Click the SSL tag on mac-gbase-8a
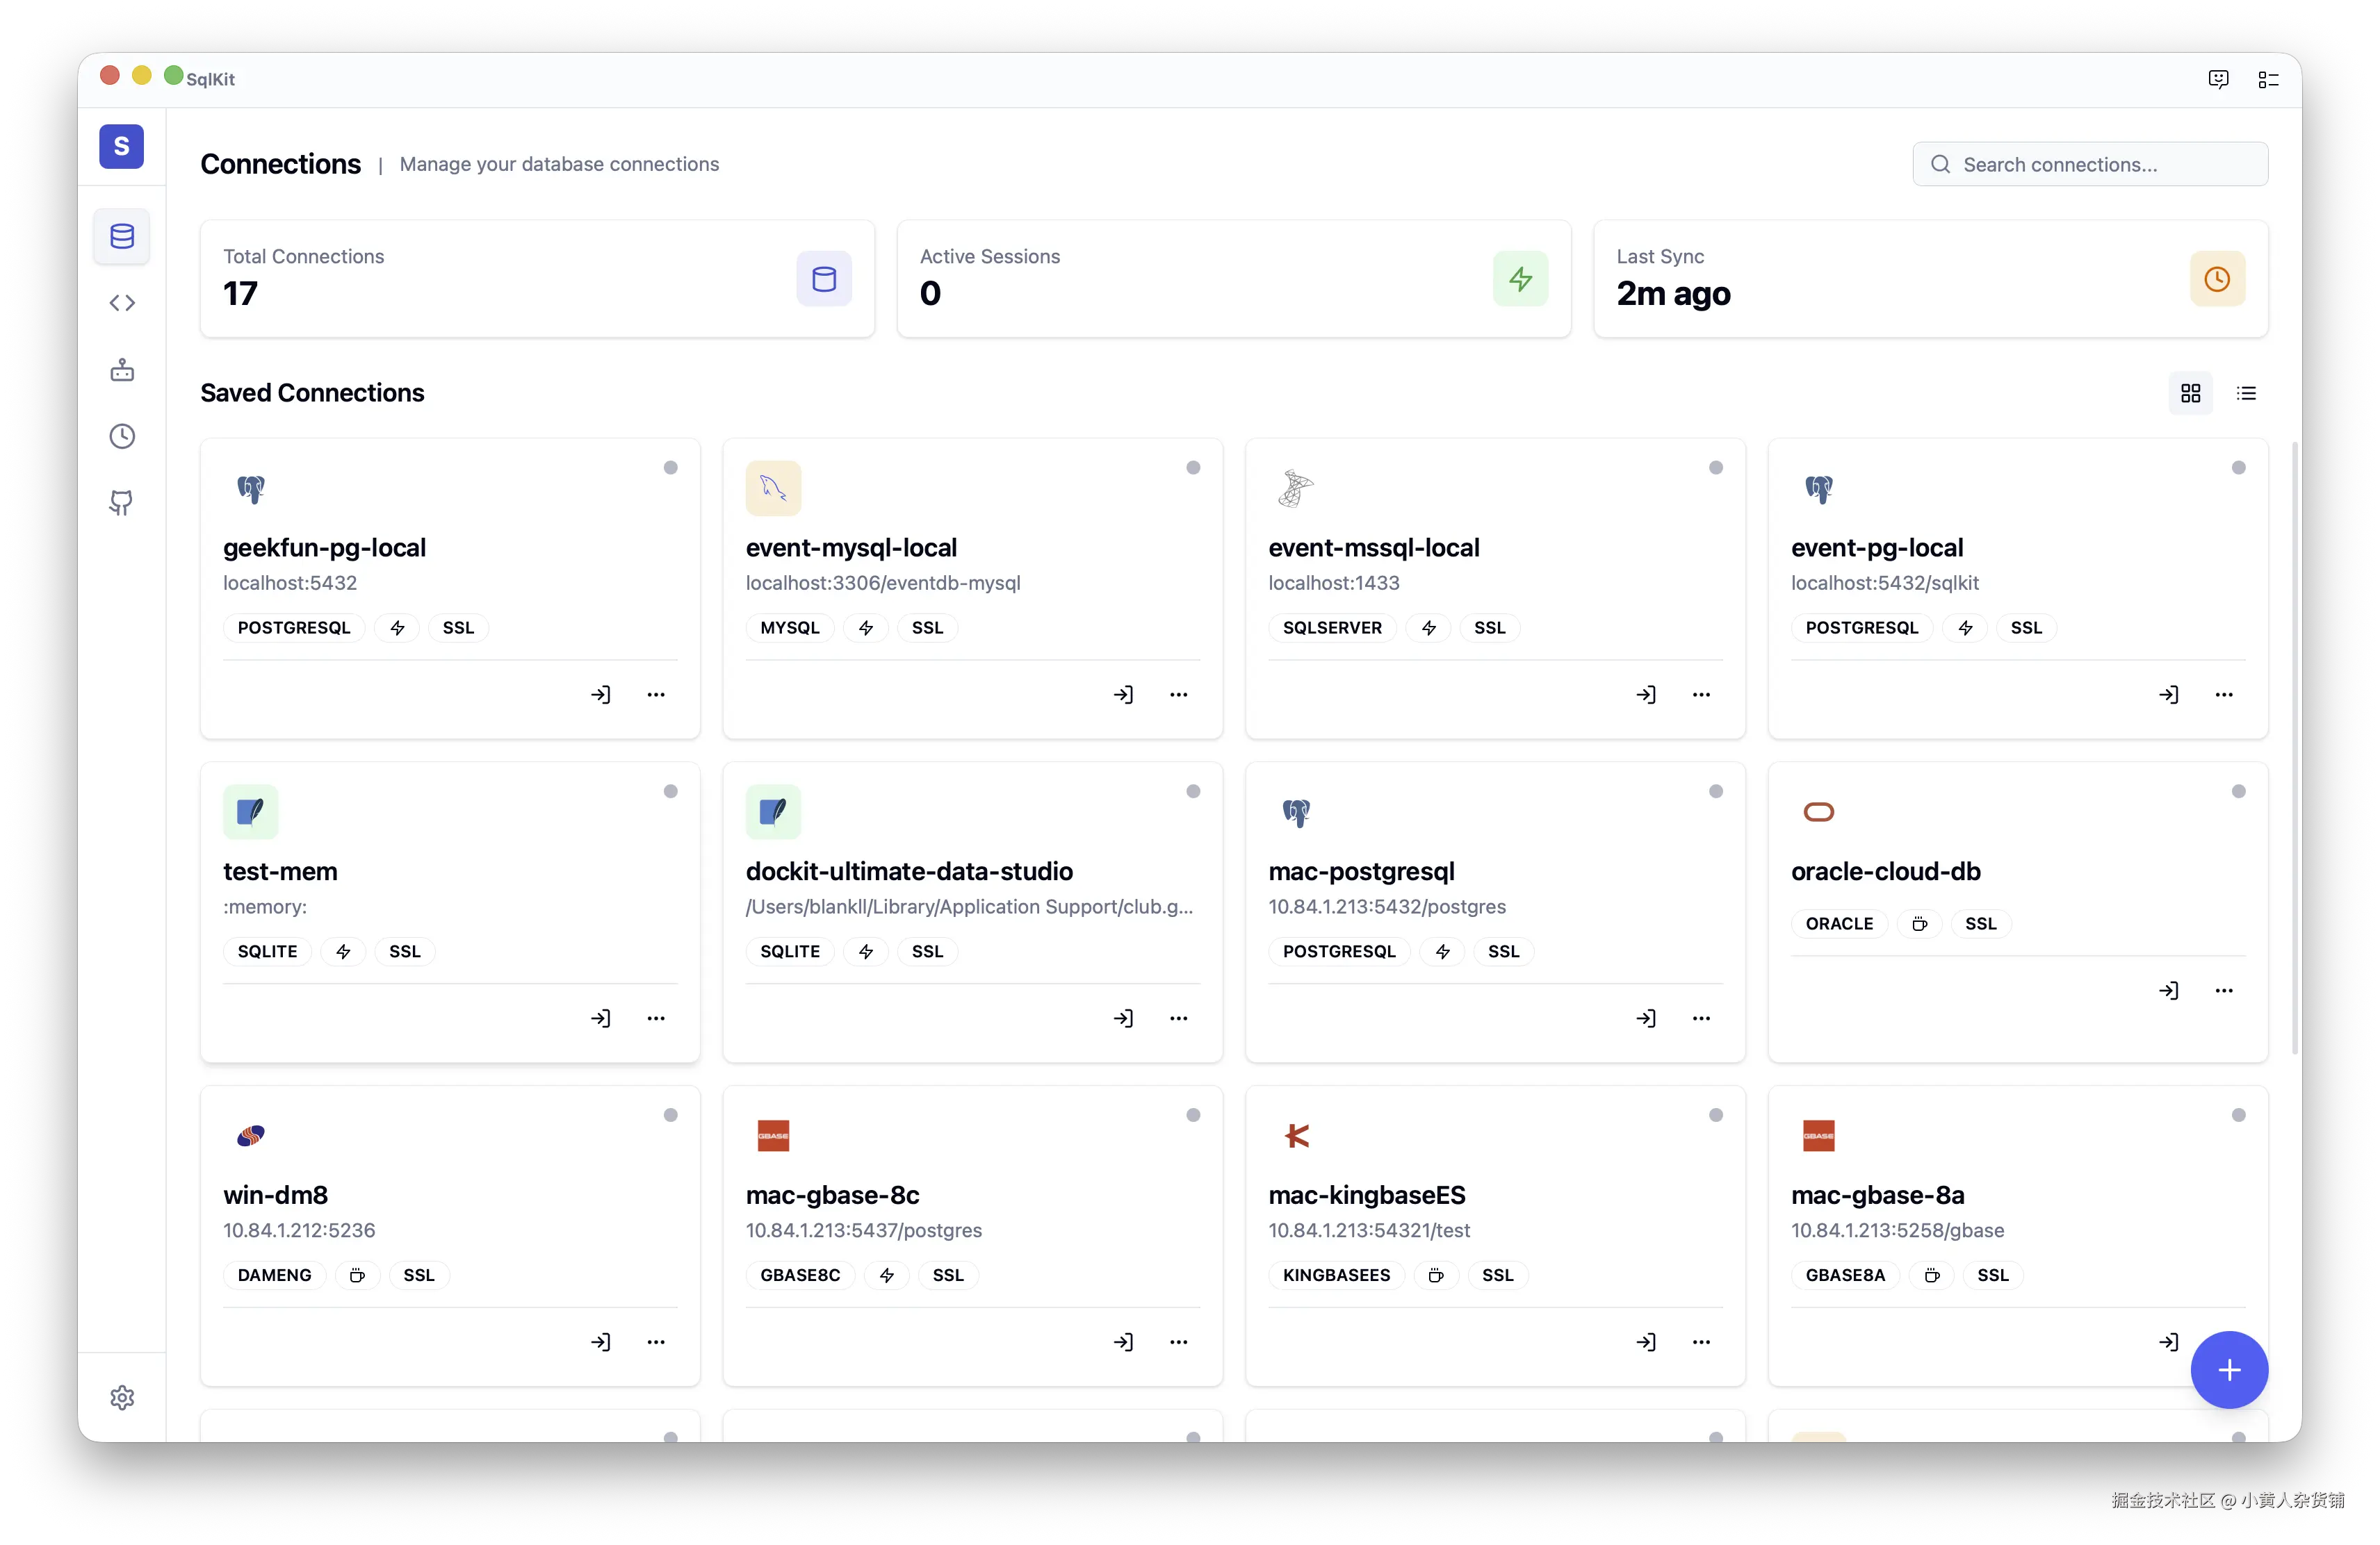2380x1545 pixels. click(x=1992, y=1275)
